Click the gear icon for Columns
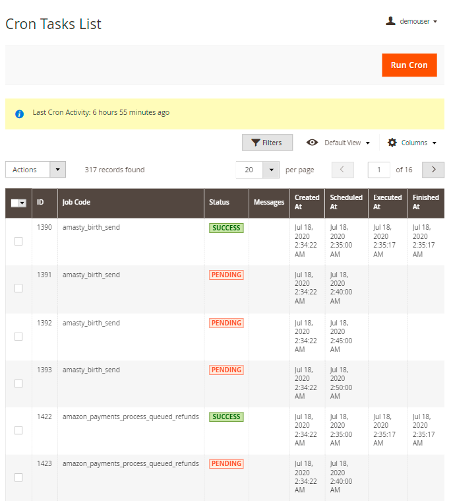This screenshot has width=451, height=501. 392,143
